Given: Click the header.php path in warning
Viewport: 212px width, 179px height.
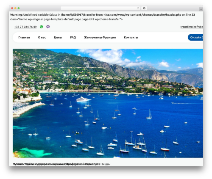Looking at the screenshot, I should [x=121, y=15].
